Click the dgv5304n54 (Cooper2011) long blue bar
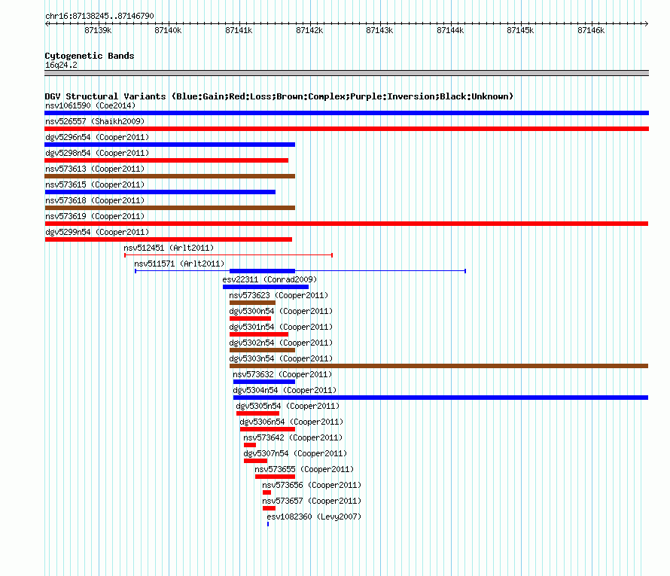 440,398
